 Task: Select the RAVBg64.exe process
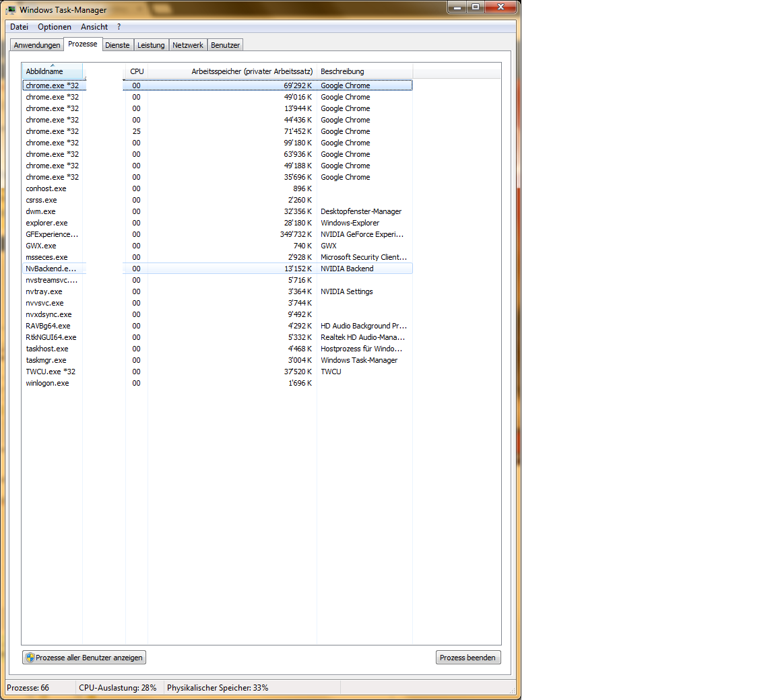point(218,326)
